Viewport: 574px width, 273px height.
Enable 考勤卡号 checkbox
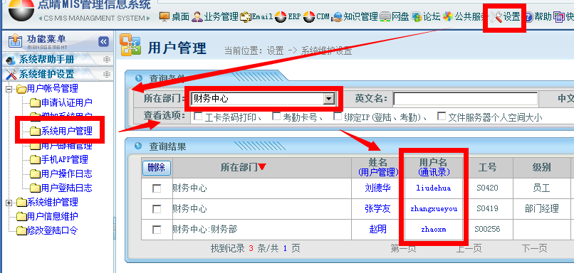click(x=277, y=116)
